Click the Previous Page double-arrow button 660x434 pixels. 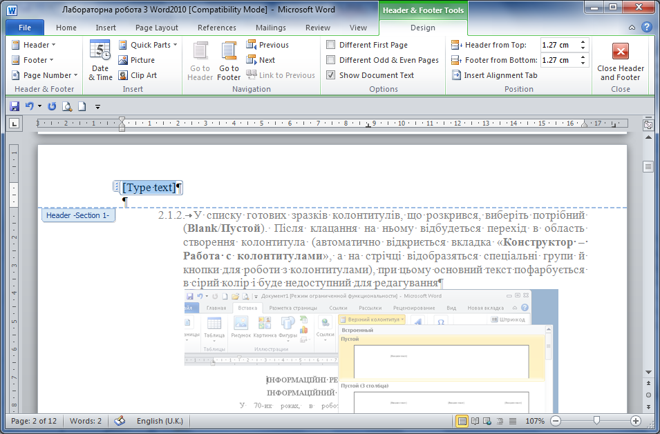[648, 384]
